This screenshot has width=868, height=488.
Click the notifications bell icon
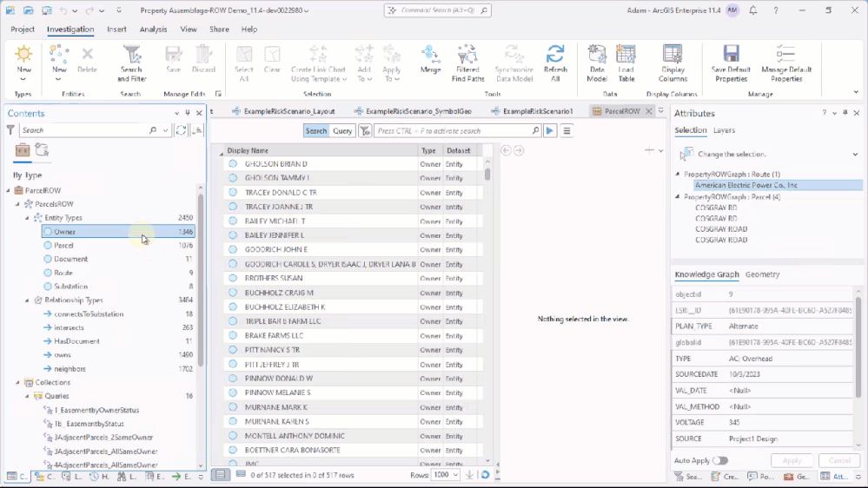(x=752, y=10)
